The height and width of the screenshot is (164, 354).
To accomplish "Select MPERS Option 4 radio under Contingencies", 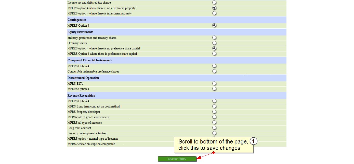I will point(214,25).
